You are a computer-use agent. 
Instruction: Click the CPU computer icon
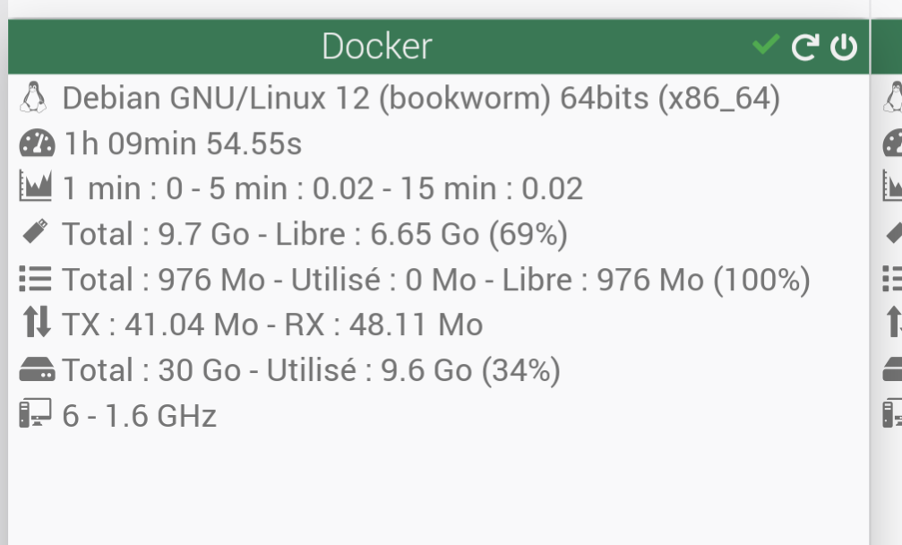coord(35,413)
